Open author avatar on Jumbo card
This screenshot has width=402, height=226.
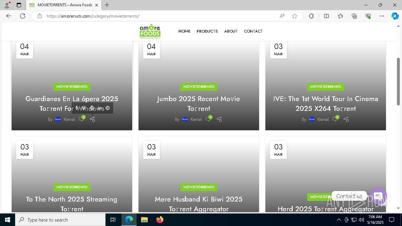coord(185,119)
